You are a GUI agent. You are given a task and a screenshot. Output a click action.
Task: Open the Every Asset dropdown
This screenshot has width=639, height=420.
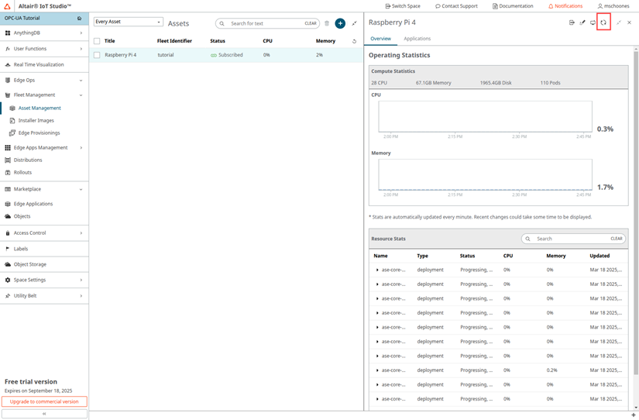[129, 22]
